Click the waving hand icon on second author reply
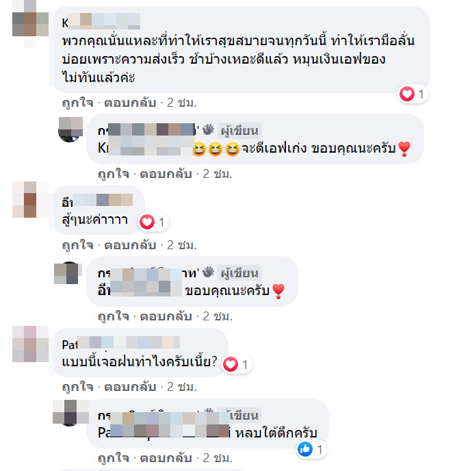 point(208,272)
